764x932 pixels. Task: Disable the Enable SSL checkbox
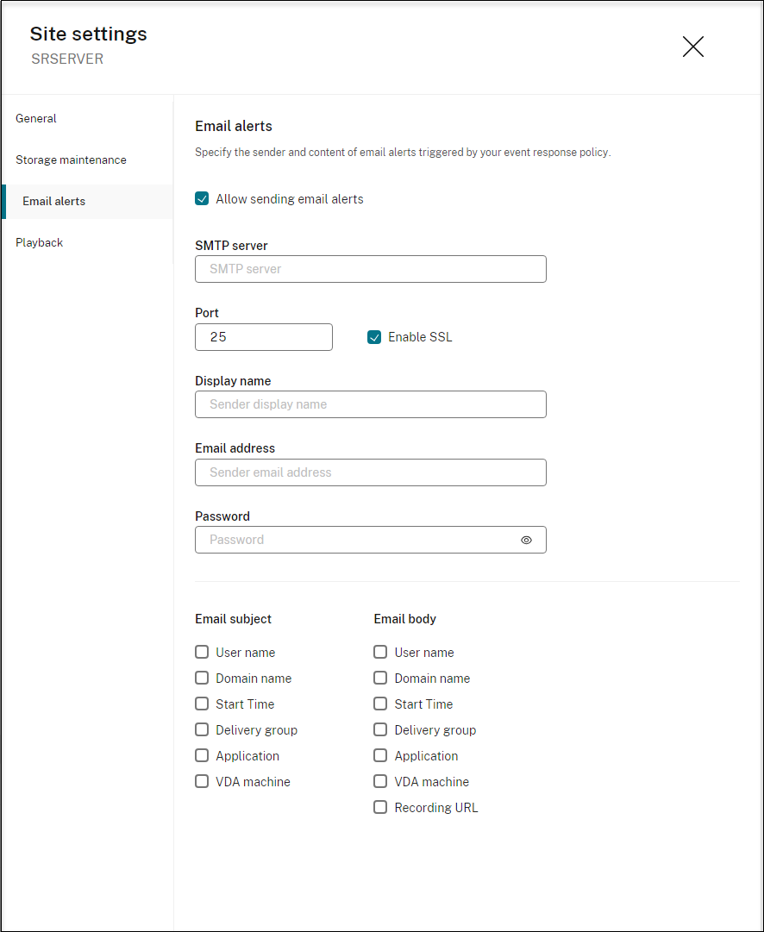(374, 337)
